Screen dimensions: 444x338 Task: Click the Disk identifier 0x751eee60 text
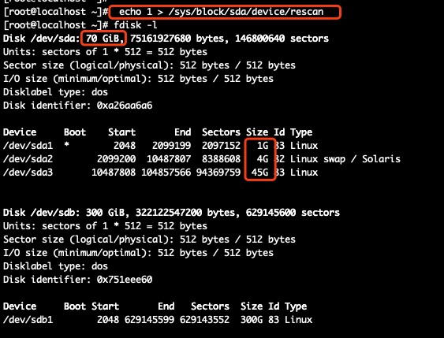pyautogui.click(x=77, y=280)
